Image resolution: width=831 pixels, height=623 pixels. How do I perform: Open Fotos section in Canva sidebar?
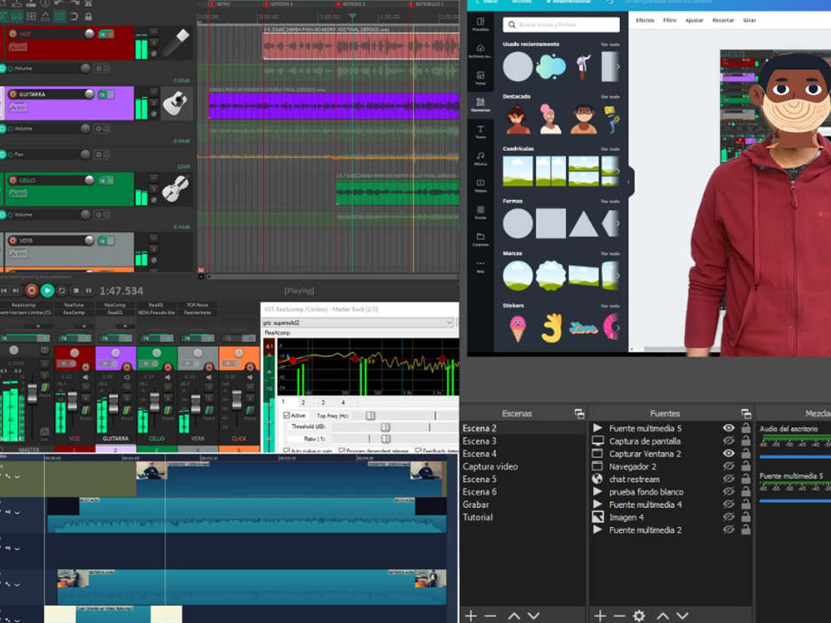480,78
